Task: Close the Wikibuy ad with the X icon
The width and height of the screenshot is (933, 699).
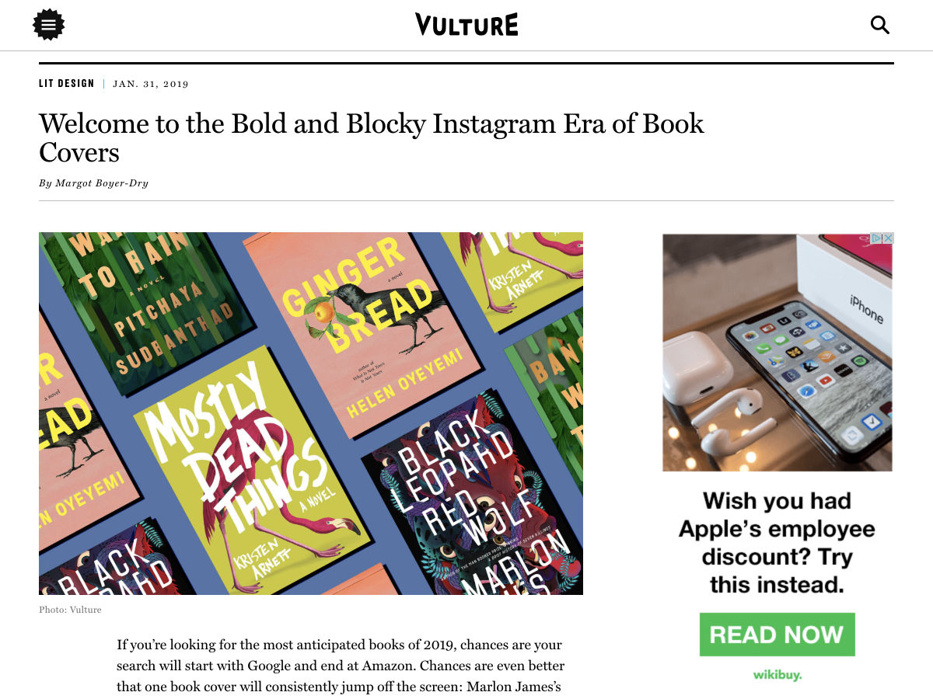Action: [x=887, y=238]
